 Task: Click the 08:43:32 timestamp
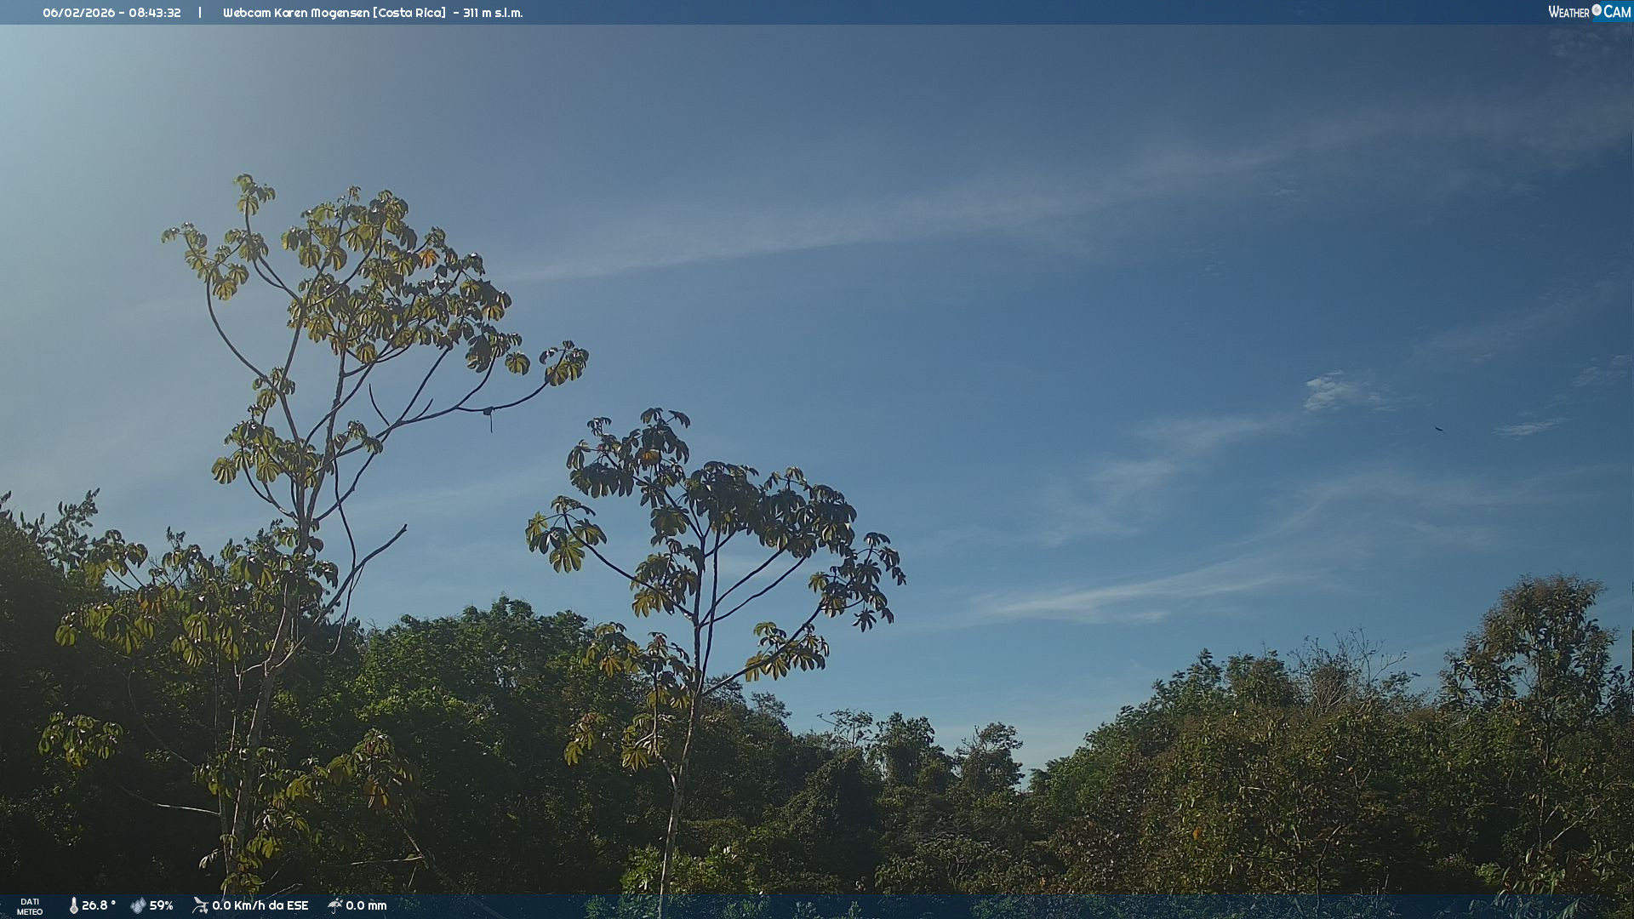[155, 13]
